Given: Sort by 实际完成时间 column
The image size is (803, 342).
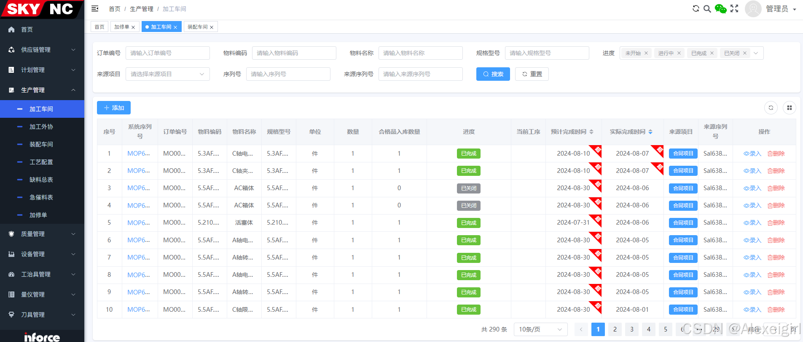Looking at the screenshot, I should [x=650, y=132].
